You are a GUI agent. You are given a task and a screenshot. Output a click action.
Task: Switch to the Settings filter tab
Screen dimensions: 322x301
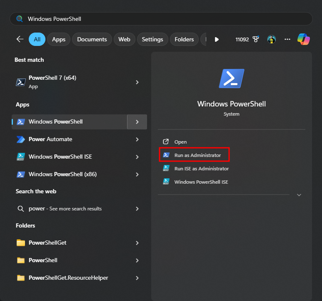152,39
